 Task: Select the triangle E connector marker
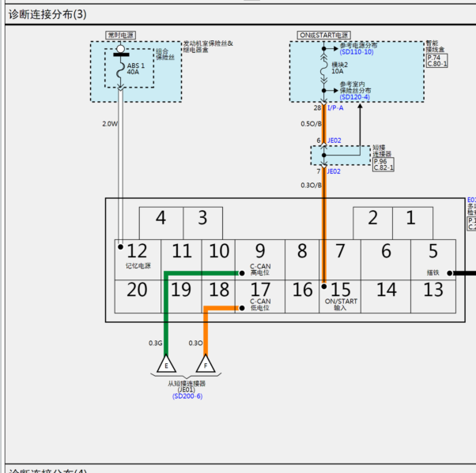click(x=166, y=363)
